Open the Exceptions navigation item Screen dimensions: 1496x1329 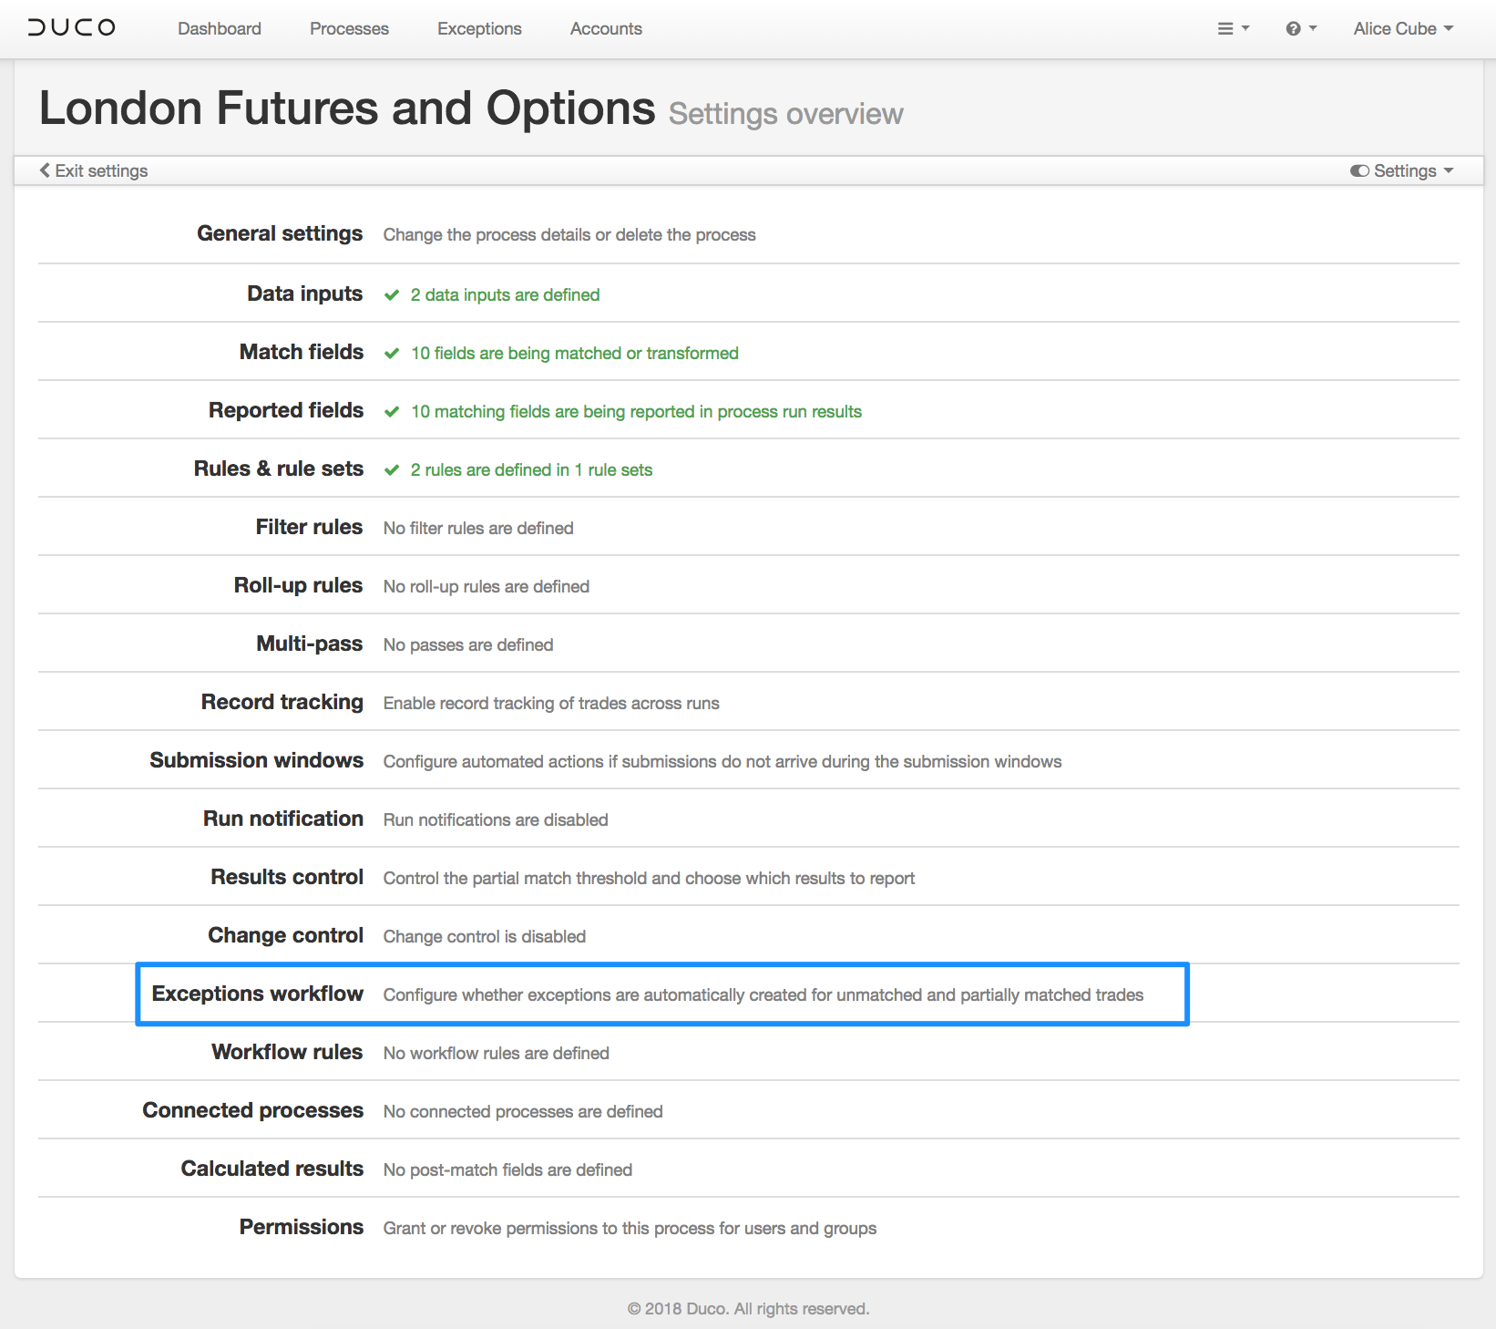[479, 29]
